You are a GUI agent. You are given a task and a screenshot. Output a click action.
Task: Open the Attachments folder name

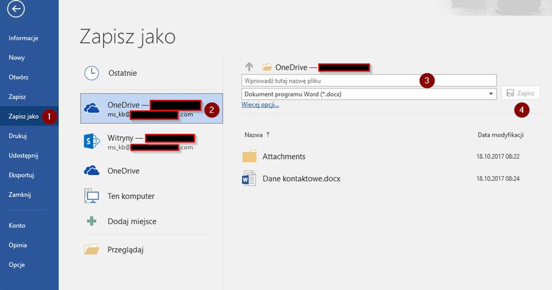tap(284, 157)
